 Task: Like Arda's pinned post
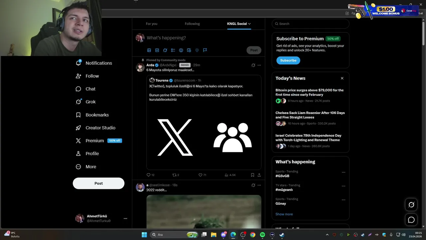tap(202, 175)
